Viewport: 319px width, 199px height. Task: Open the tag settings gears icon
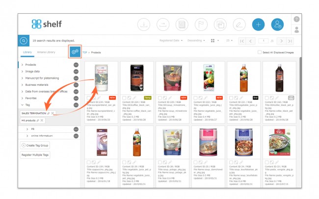point(75,51)
